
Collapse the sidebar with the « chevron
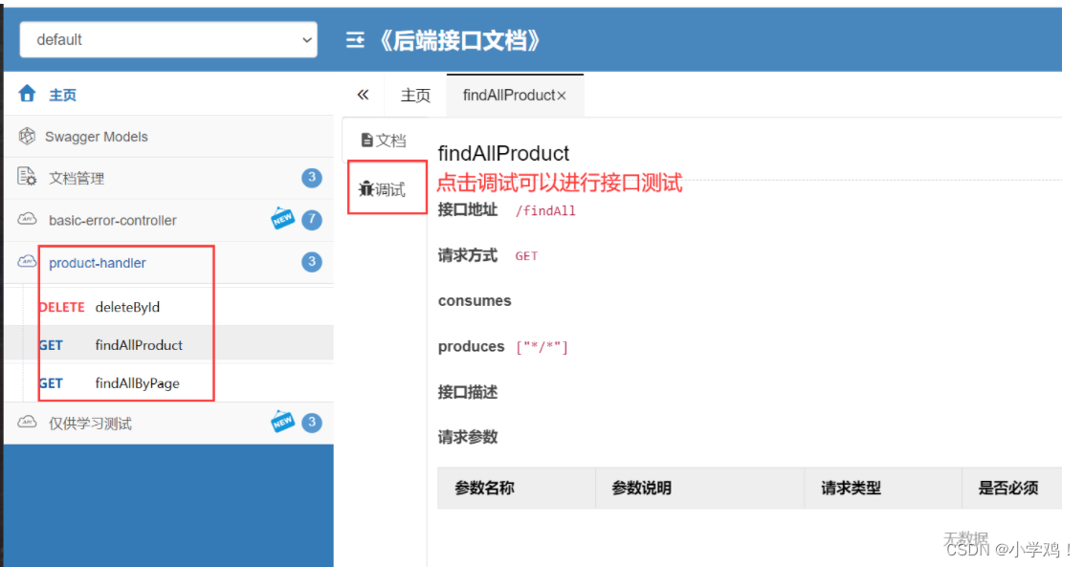pos(364,95)
